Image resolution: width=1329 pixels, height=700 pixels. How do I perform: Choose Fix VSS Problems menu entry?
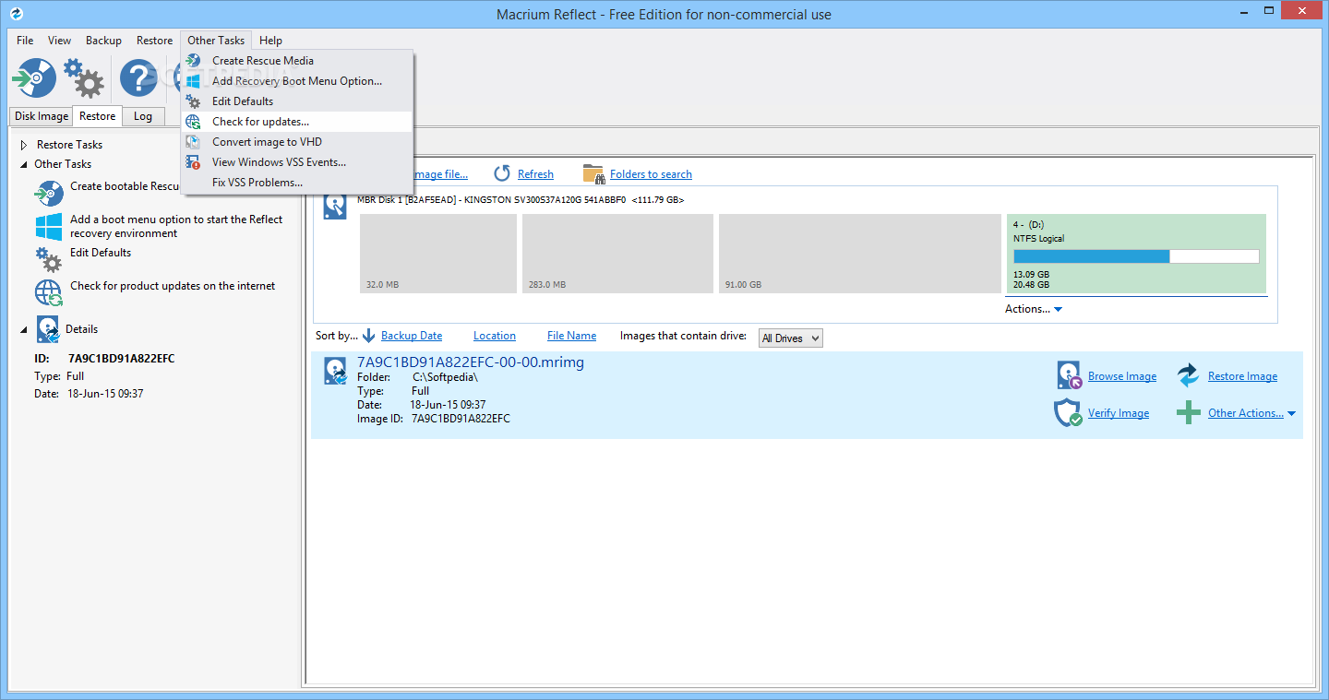click(297, 183)
